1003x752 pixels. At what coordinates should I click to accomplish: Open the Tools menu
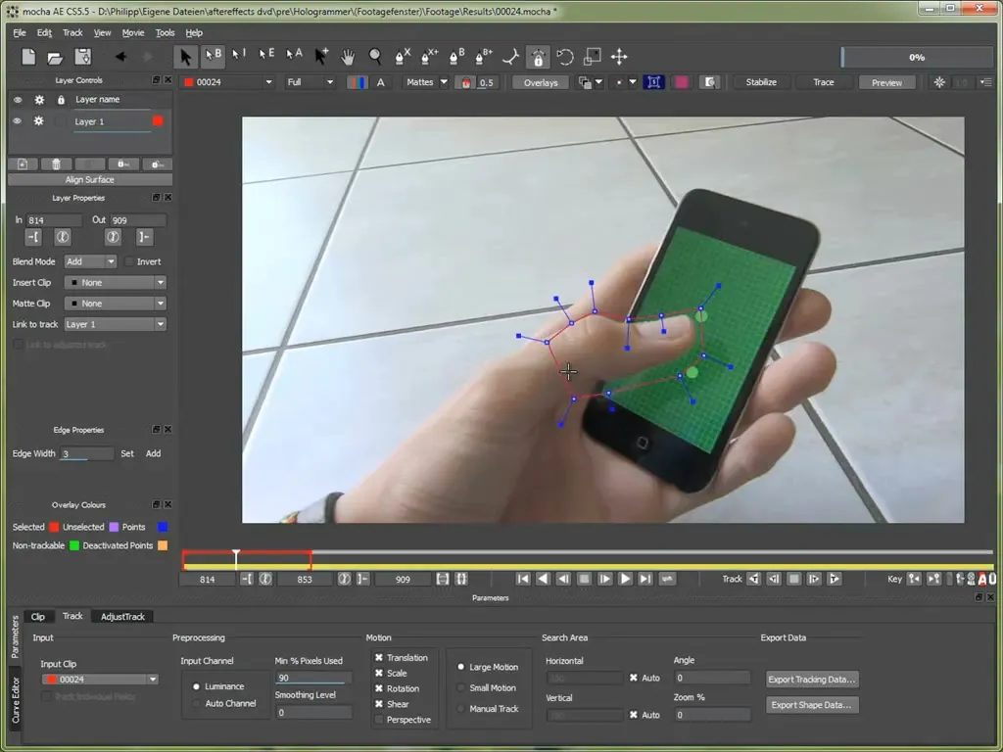(x=165, y=32)
